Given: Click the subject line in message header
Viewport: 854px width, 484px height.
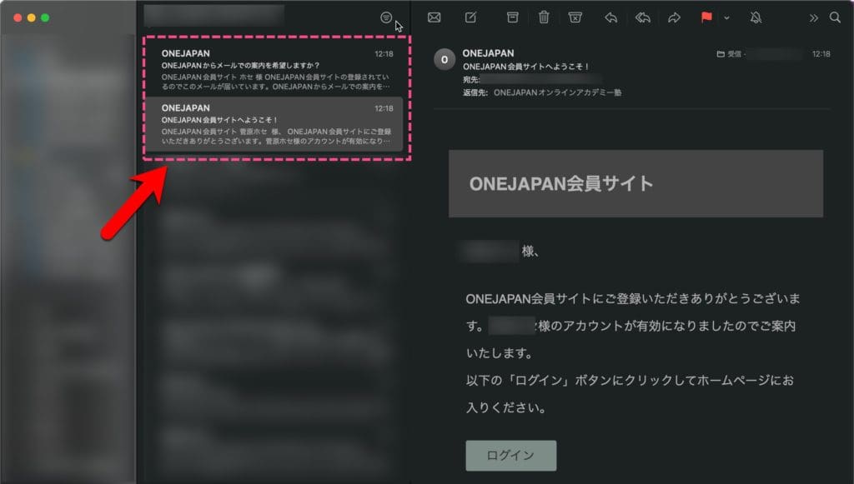Looking at the screenshot, I should (526, 67).
